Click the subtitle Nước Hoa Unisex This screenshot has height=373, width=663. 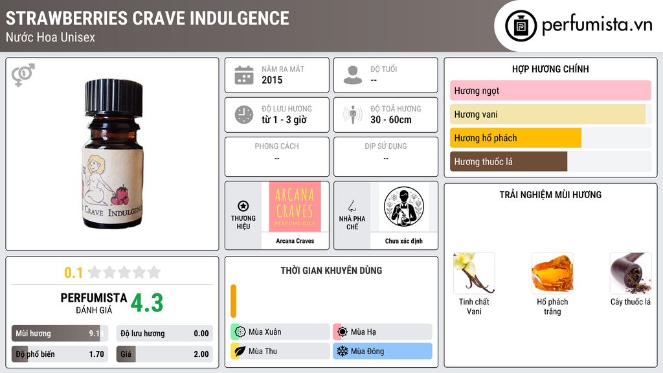coord(51,37)
